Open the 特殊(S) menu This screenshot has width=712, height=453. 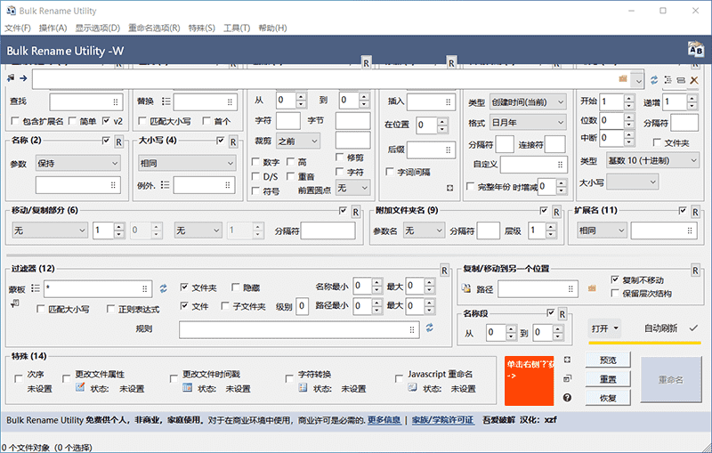point(202,28)
